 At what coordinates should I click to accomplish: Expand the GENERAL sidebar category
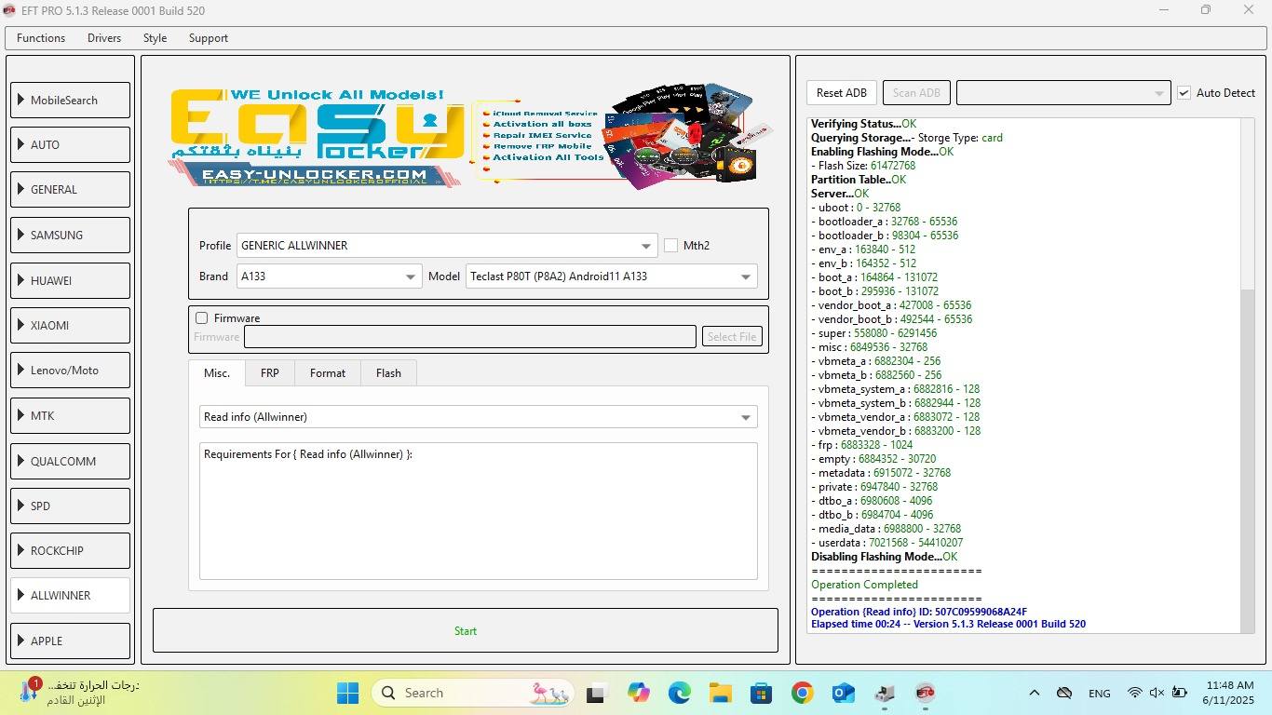[x=70, y=190]
